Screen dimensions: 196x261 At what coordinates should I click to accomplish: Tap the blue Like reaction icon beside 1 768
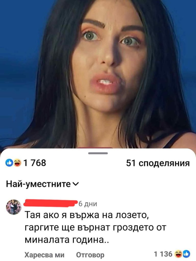[9, 163]
